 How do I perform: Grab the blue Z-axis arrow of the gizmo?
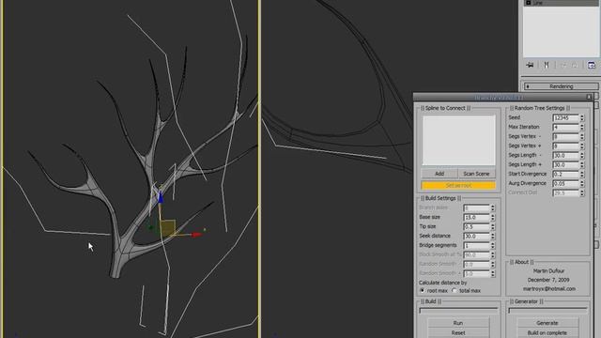(x=161, y=197)
